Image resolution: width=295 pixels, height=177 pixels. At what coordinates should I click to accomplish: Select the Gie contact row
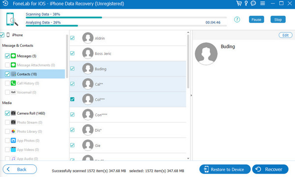click(128, 146)
